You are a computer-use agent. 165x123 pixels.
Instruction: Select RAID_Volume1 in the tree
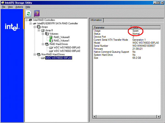(61, 41)
